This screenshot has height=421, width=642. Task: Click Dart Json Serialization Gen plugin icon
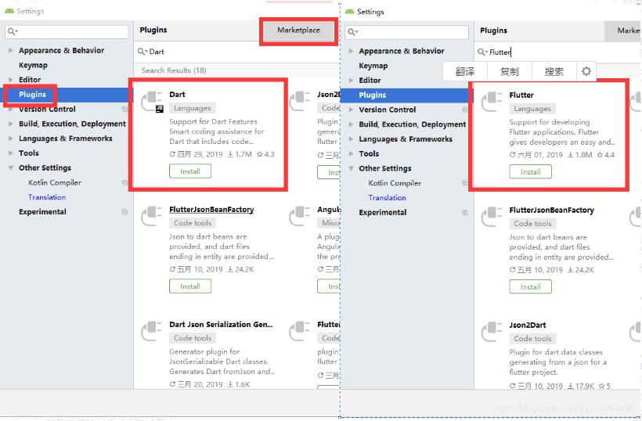pyautogui.click(x=151, y=331)
